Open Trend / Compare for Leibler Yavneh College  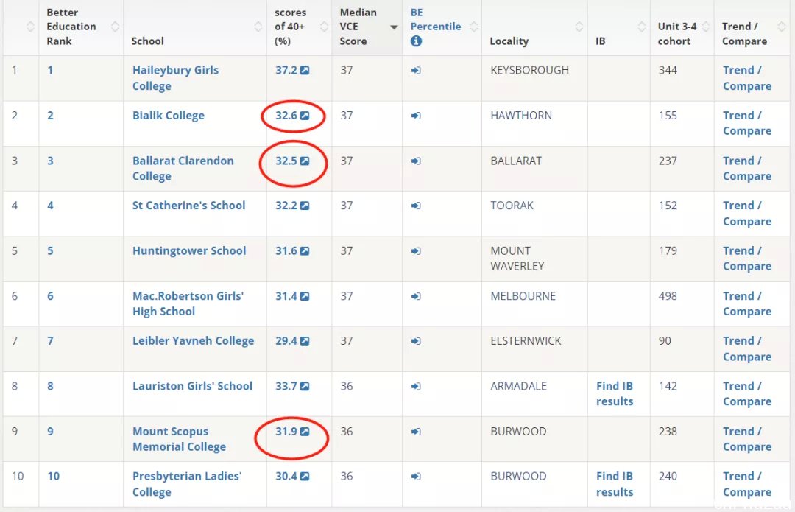[747, 348]
